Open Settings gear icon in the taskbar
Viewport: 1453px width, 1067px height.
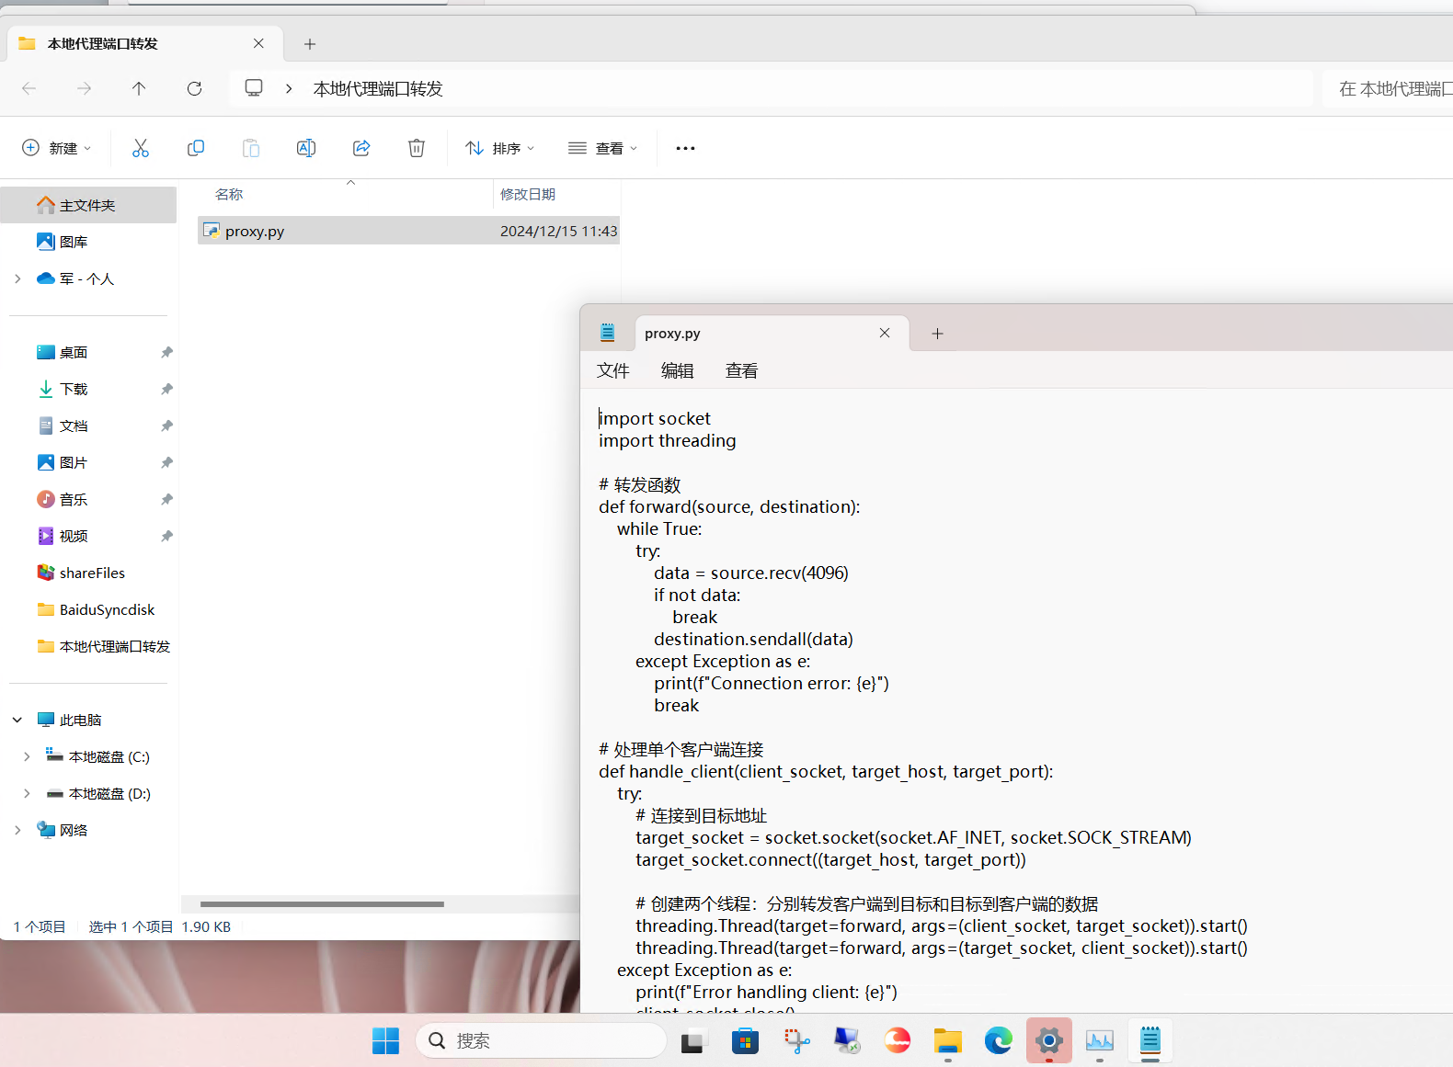1048,1041
